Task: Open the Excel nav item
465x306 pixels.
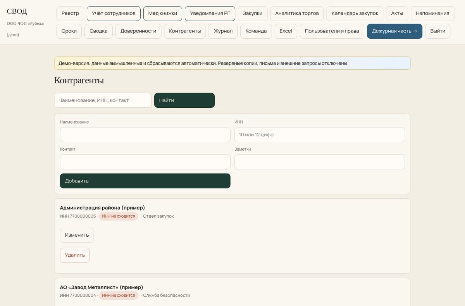Action: point(286,31)
